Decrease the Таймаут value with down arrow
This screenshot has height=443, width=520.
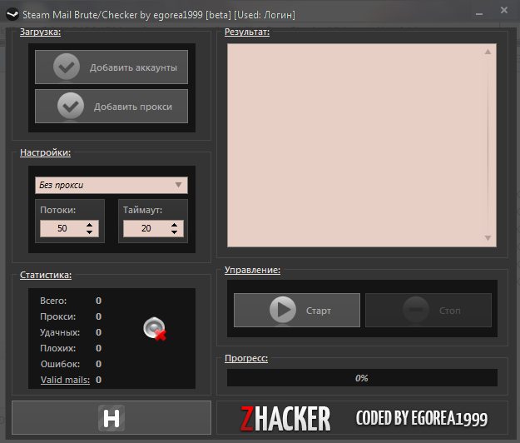pyautogui.click(x=175, y=232)
